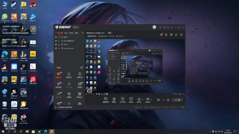Screen dimensions: 239x134
Task: Add a 多媒体 multimedia source
Action: 131,100
